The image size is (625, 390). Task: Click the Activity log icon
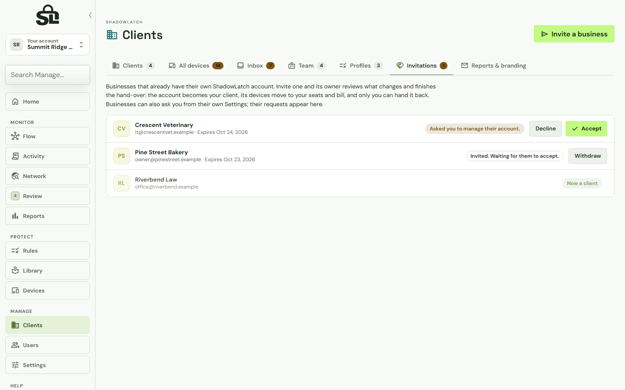(x=15, y=156)
